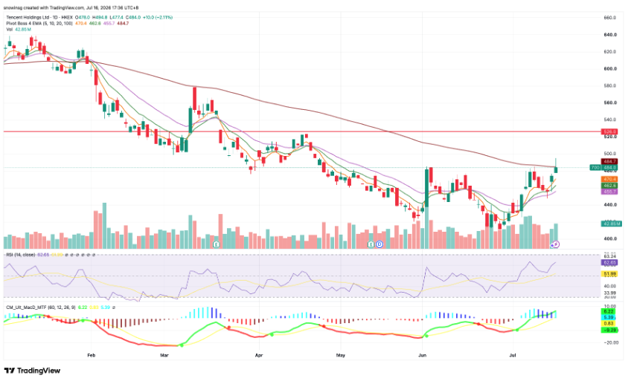Click the 600.0 price axis value

click(x=610, y=68)
